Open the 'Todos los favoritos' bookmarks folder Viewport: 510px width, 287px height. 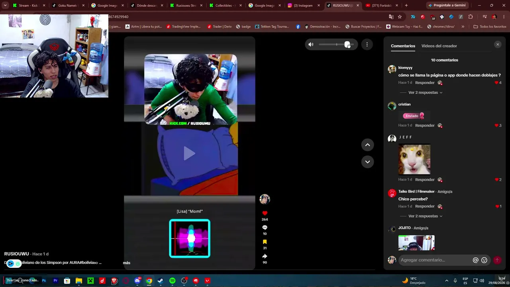click(489, 26)
